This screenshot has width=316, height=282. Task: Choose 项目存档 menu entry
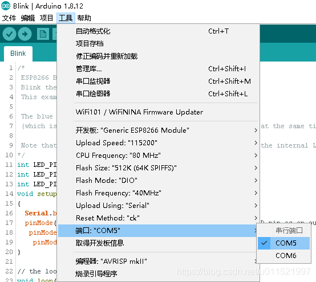tap(159, 44)
